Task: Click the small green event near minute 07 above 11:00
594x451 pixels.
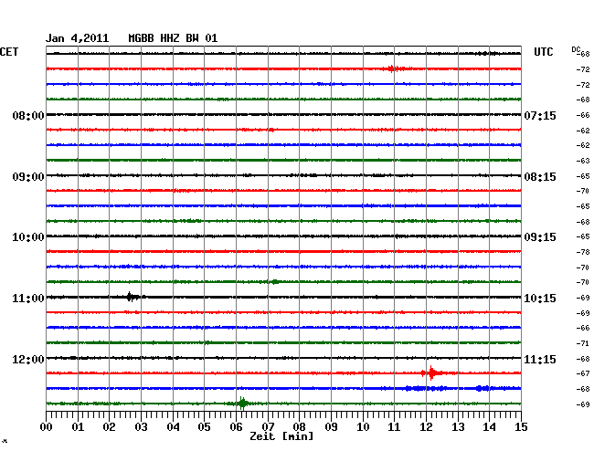Action: click(275, 282)
